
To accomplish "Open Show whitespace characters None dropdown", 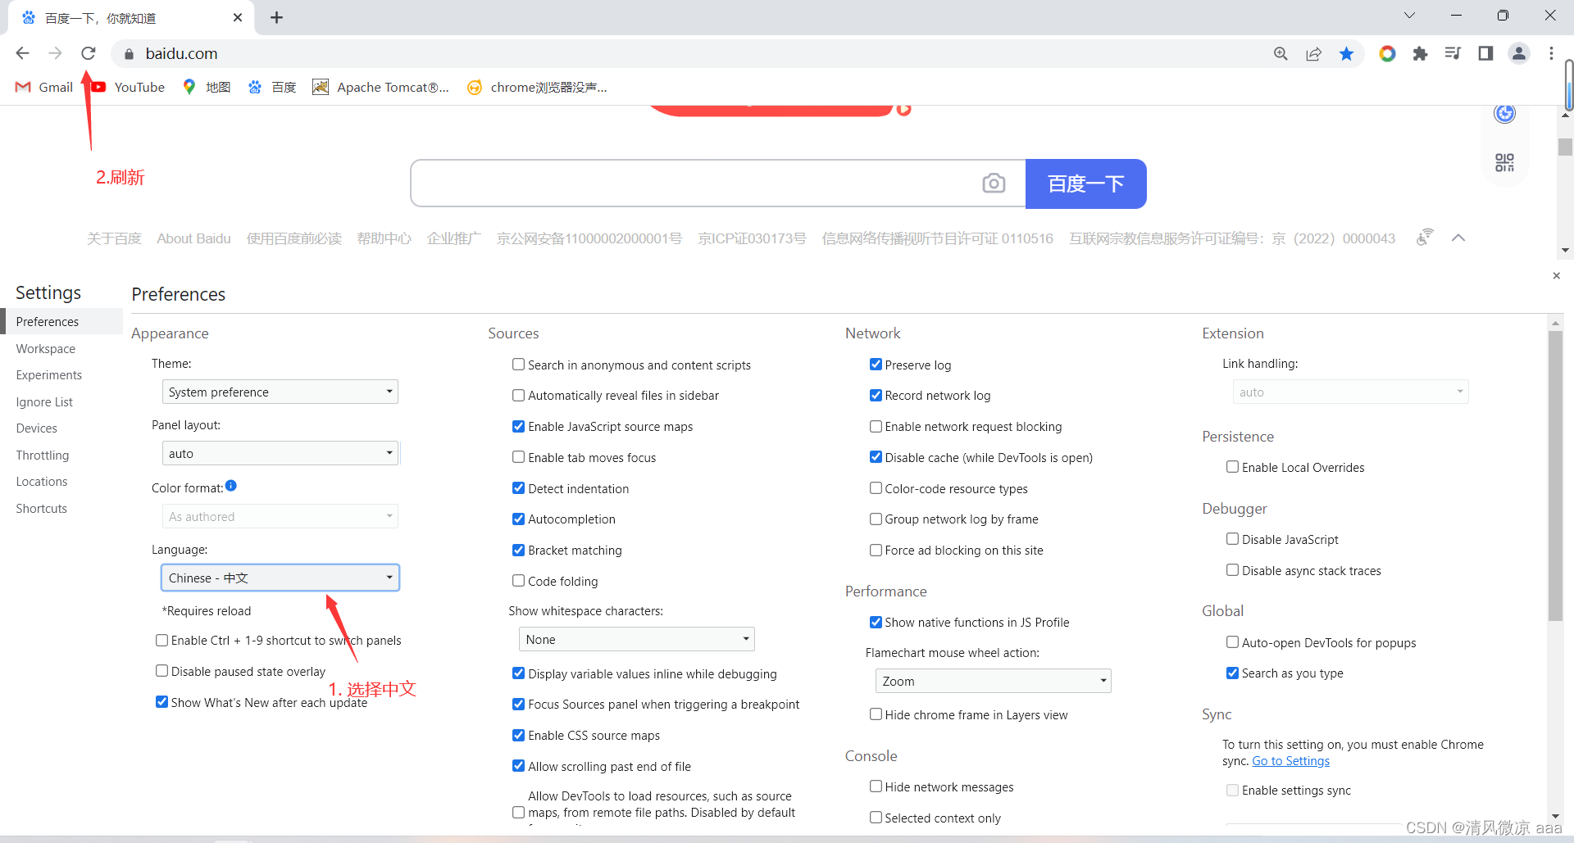I will coord(637,639).
